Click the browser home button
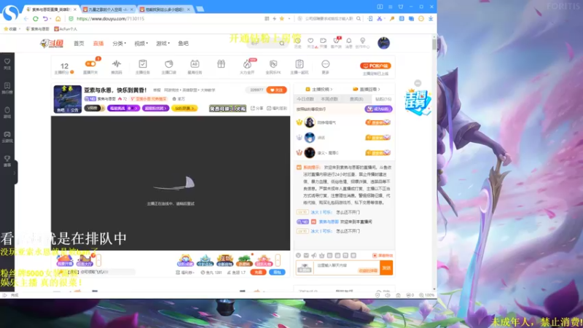Viewport: 583px width, 328px height. coord(58,19)
